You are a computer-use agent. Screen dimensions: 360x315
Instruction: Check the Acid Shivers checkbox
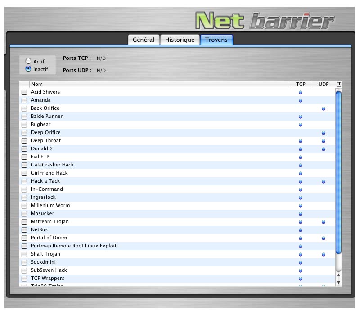pos(24,92)
